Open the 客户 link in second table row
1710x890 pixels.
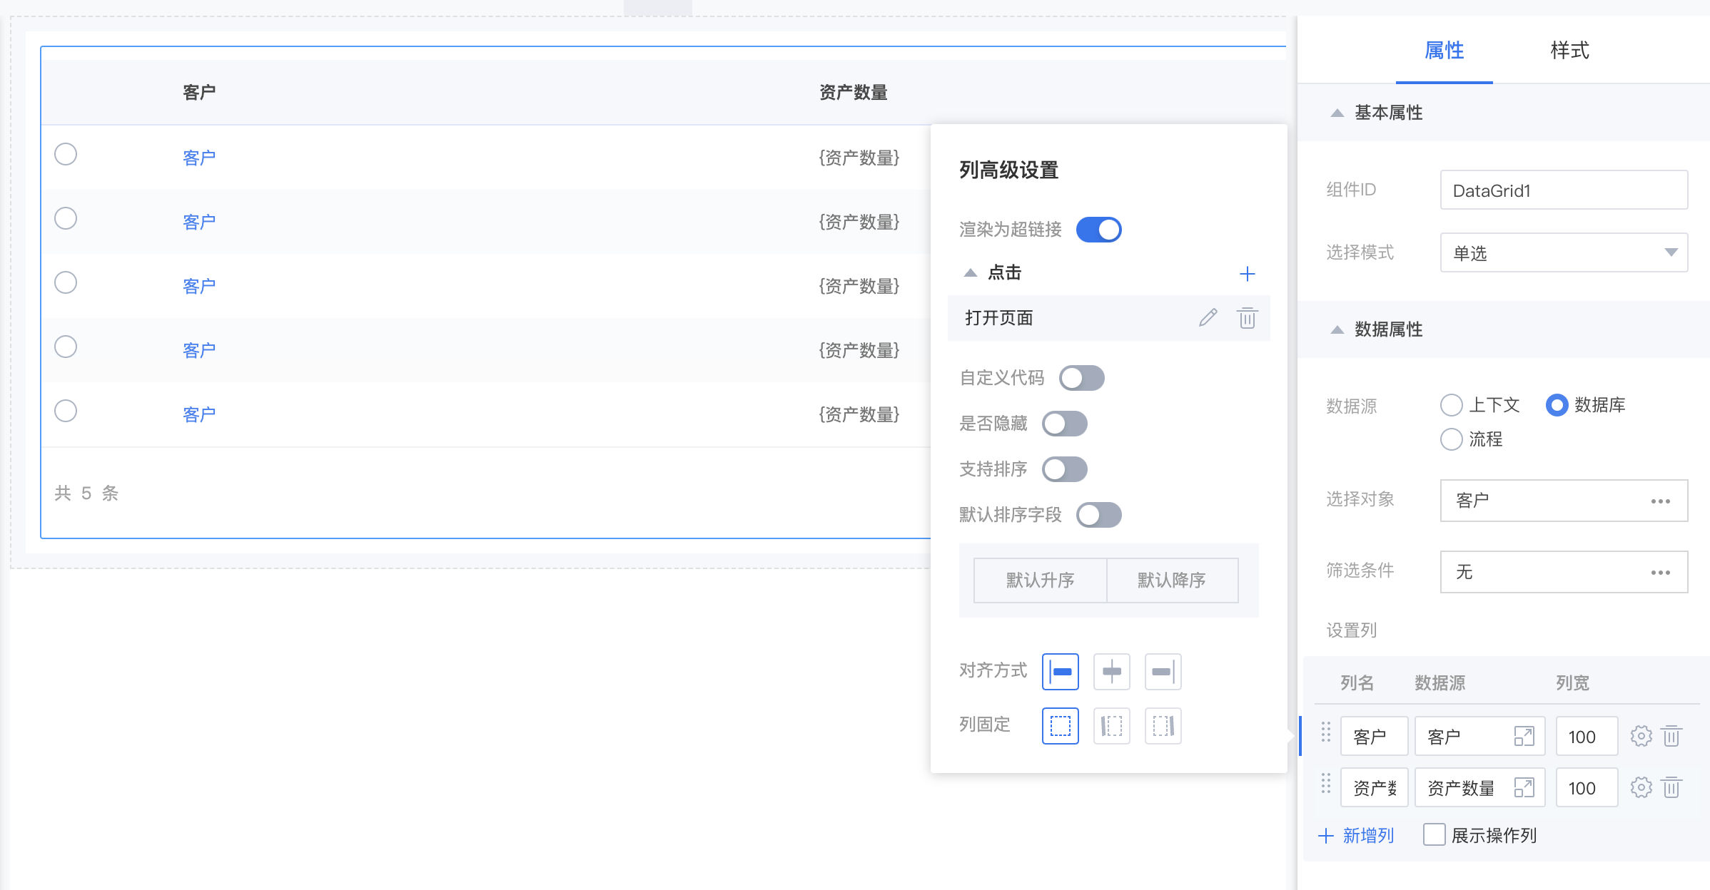coord(199,222)
